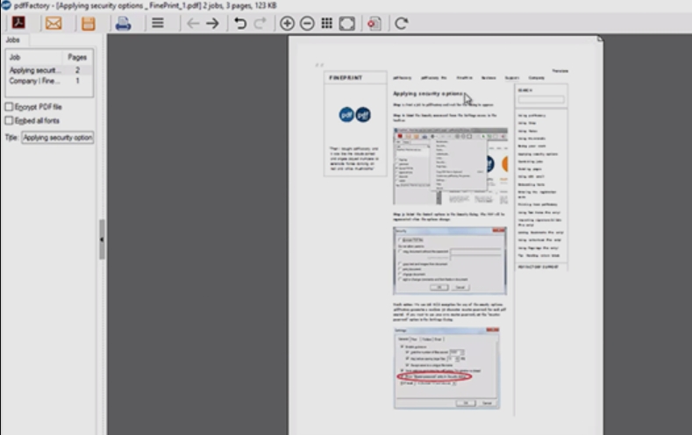This screenshot has height=435, width=692.
Task: Click the Pages column header
Action: (77, 57)
